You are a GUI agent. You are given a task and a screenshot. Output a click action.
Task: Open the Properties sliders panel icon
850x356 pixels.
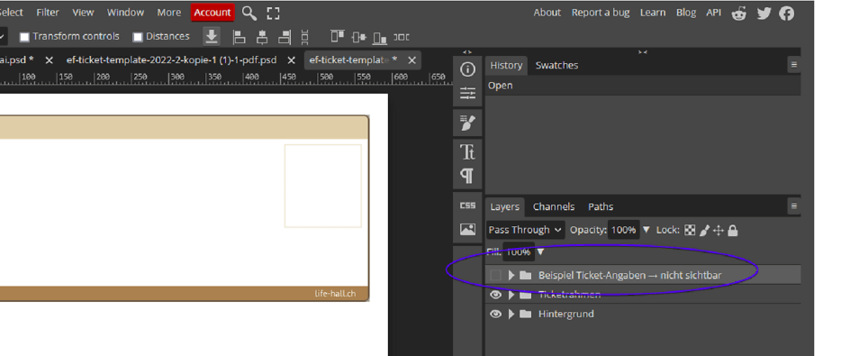[467, 94]
